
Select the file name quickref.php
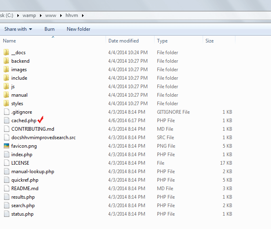point(25,180)
